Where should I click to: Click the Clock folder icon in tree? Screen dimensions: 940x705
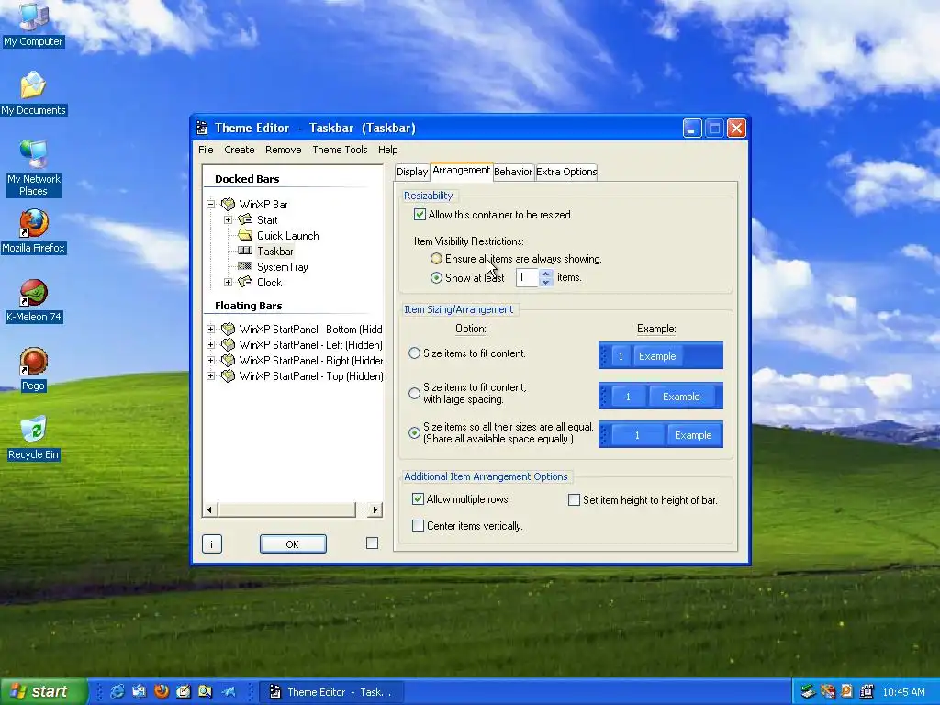click(244, 282)
